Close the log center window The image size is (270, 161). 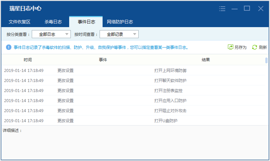(261, 9)
